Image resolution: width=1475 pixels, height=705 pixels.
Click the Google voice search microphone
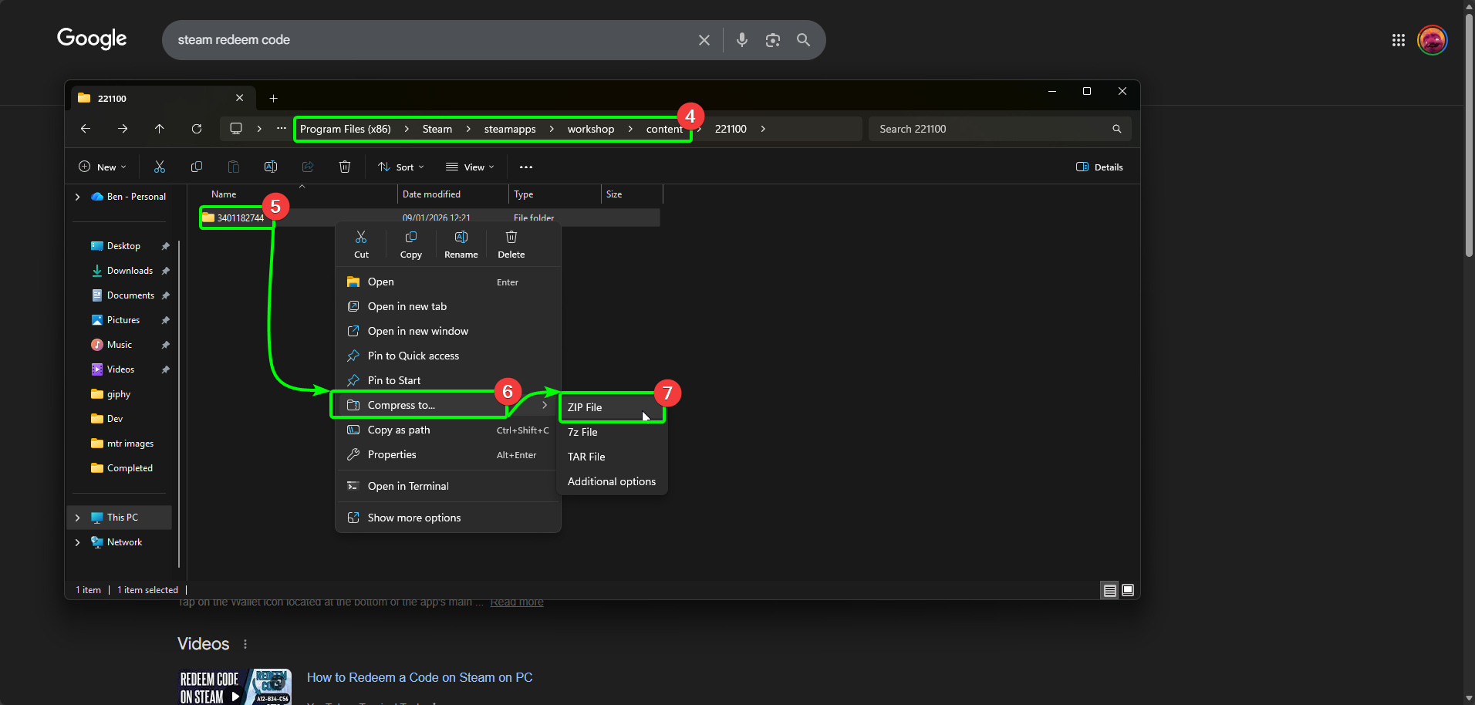point(741,40)
